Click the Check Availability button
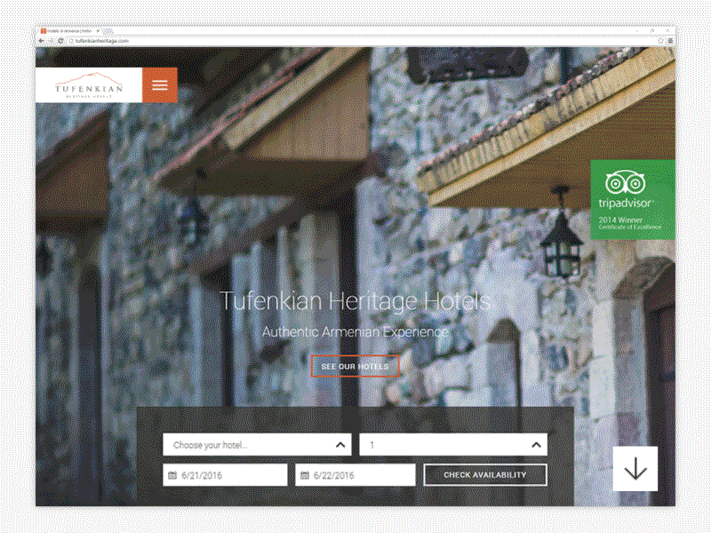Screen dimensions: 711x533 pos(485,475)
